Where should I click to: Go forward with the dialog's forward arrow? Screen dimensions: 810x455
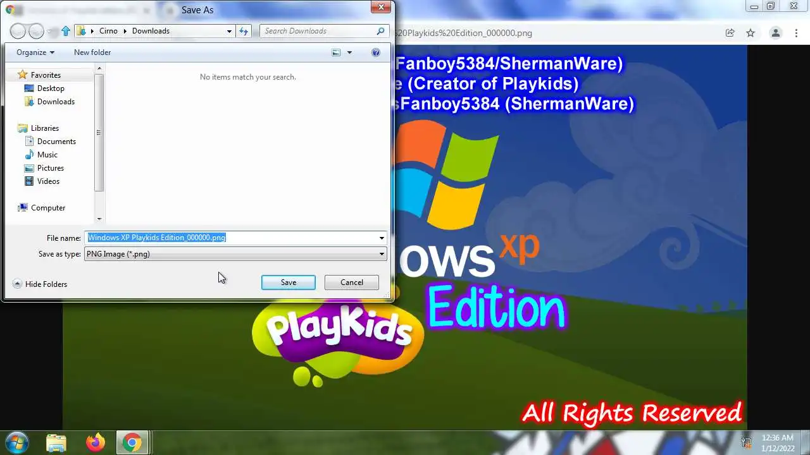(36, 30)
